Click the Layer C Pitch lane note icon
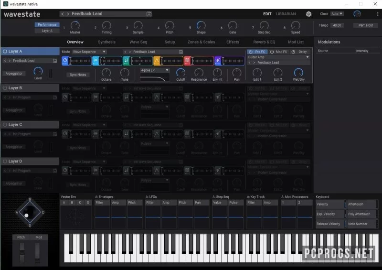The width and height of the screenshot is (382, 270). coord(126,134)
